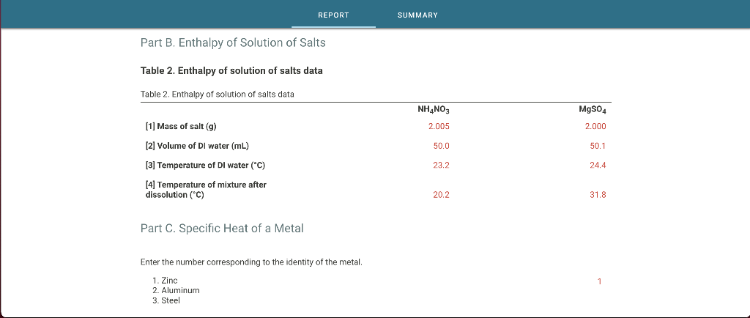Screen dimensions: 750x318
Task: Click the 'Enter the number corresponding' instruction text
Action: (251, 262)
